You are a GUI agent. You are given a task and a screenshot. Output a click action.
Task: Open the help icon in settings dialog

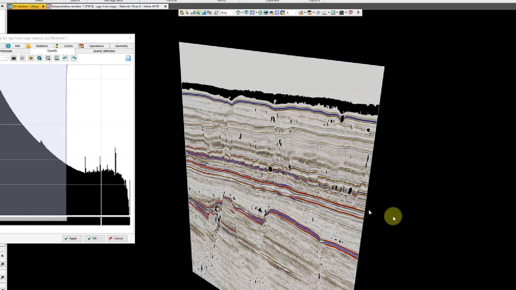pos(128,58)
